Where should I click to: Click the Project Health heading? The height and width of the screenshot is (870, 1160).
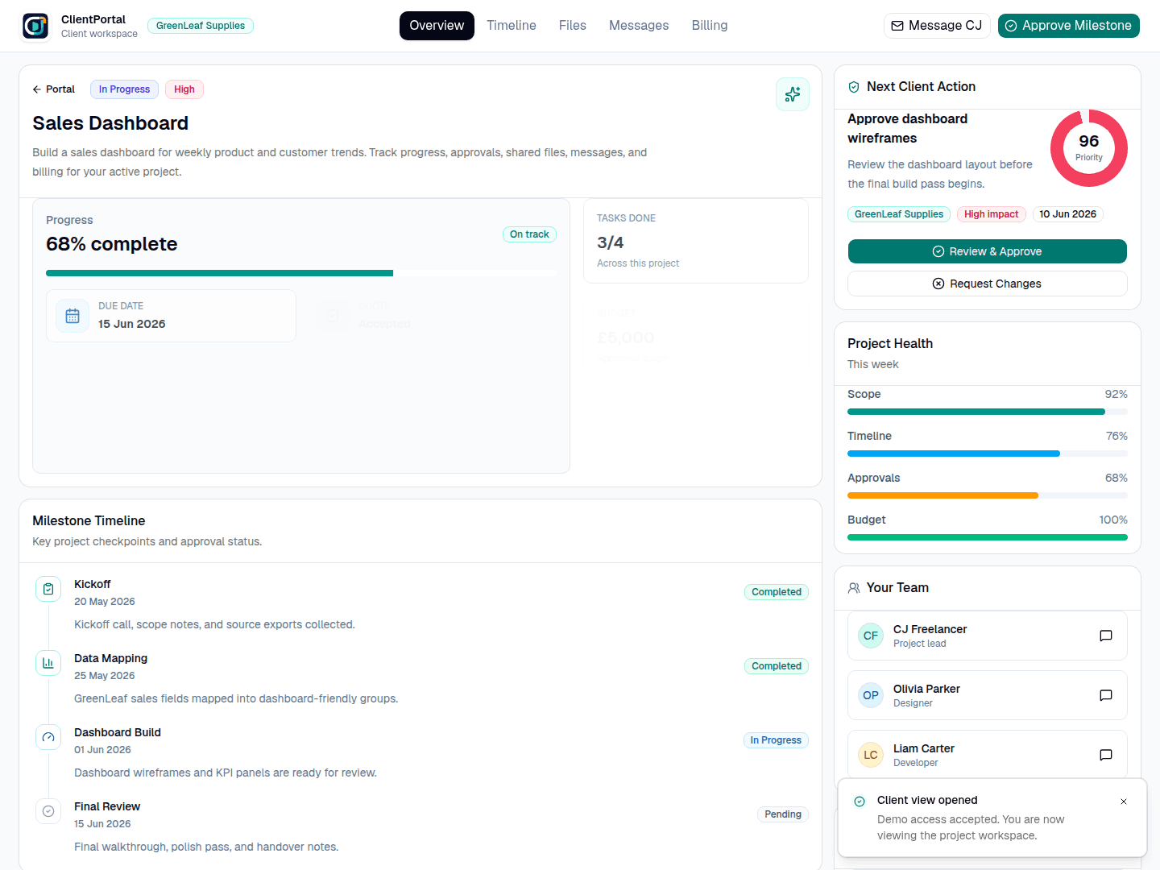[x=890, y=344]
